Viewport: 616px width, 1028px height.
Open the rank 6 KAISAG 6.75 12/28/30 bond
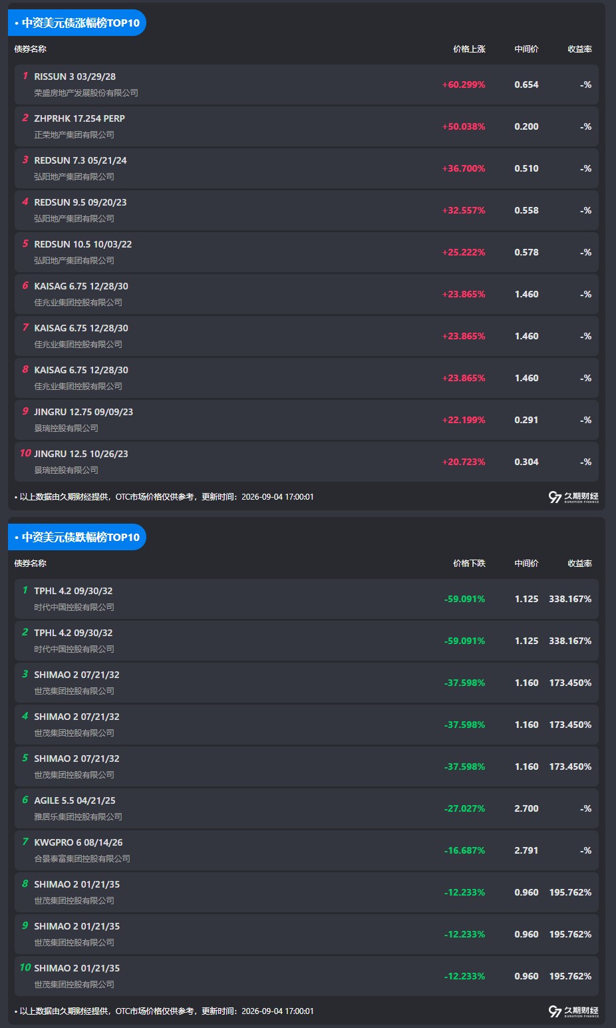[81, 286]
